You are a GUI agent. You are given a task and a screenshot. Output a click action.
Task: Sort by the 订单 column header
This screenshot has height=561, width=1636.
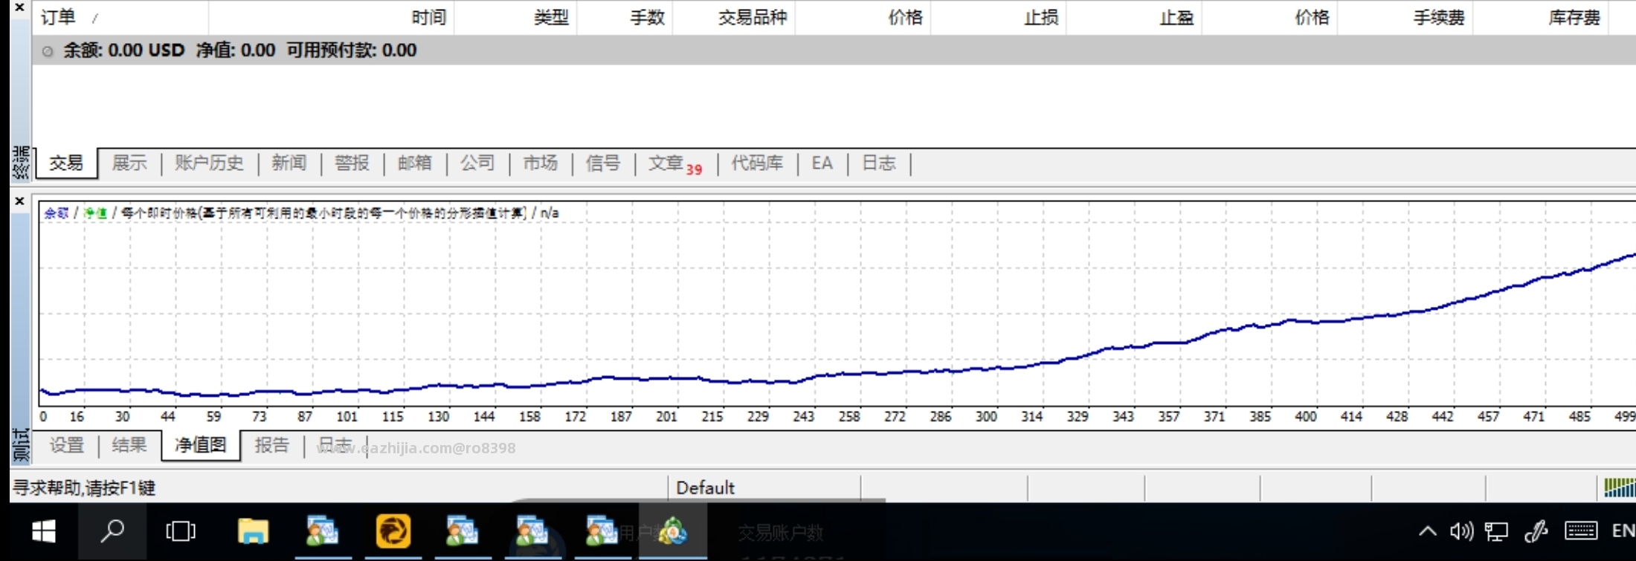120,18
